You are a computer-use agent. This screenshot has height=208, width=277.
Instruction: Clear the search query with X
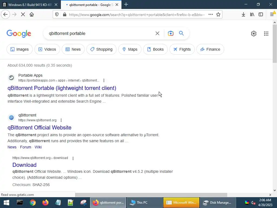(157, 33)
